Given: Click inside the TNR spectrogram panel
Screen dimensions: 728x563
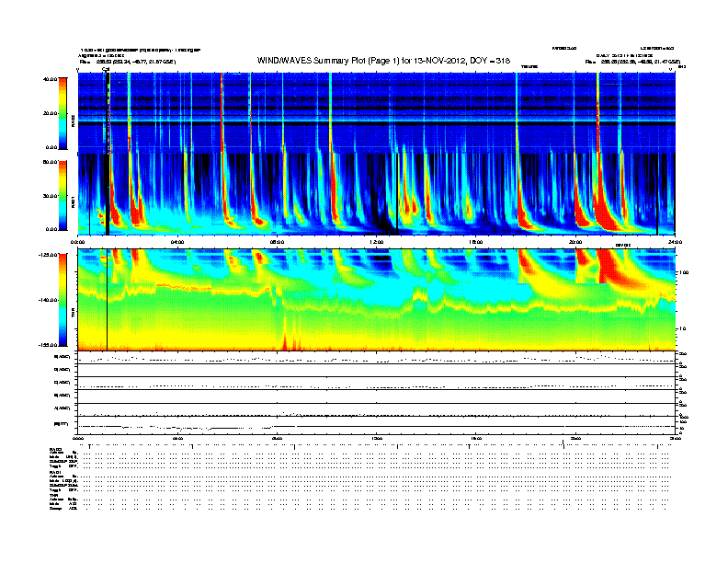Looking at the screenshot, I should tap(376, 300).
